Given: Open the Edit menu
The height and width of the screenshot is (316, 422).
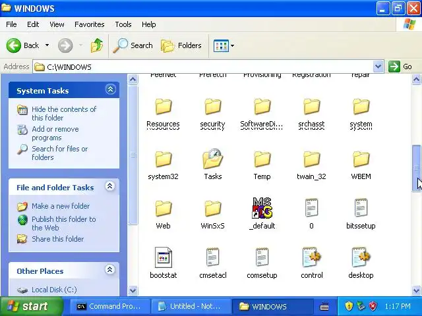Looking at the screenshot, I should [33, 24].
